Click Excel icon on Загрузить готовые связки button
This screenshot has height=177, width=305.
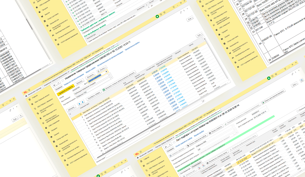[104, 90]
